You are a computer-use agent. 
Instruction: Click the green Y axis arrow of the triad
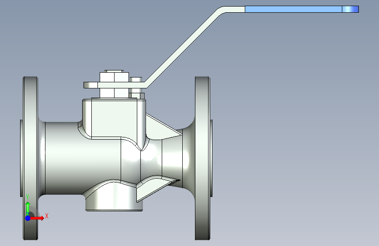pyautogui.click(x=28, y=207)
